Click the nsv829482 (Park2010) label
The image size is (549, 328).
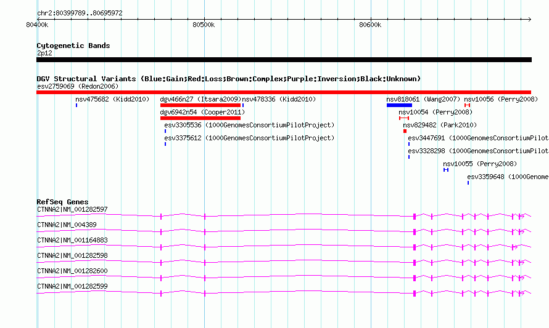coord(440,125)
